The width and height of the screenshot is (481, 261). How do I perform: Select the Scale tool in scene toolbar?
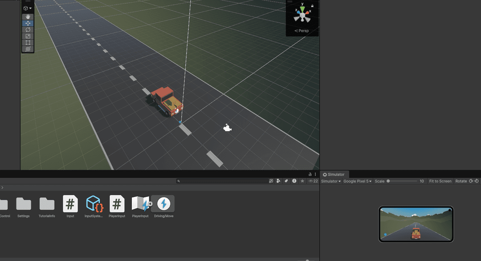click(28, 36)
